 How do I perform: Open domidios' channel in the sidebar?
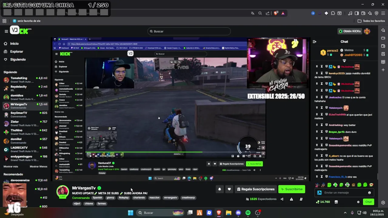(x=25, y=97)
